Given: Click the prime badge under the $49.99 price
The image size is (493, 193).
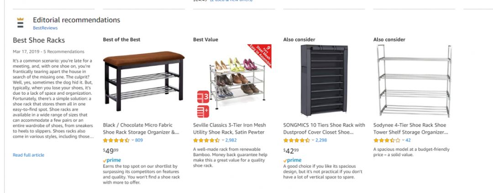Looking at the screenshot, I should pos(112,160).
